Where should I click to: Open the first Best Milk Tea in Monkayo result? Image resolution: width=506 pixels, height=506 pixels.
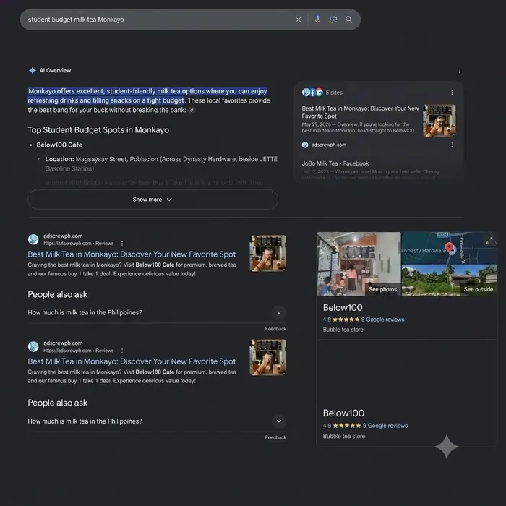coord(132,254)
